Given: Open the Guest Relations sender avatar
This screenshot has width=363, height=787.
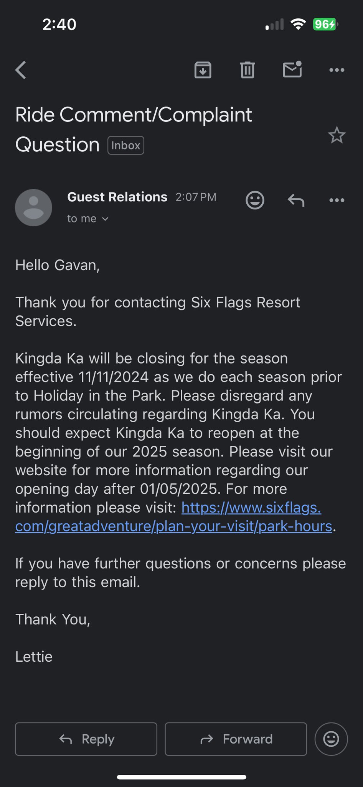Looking at the screenshot, I should (33, 208).
